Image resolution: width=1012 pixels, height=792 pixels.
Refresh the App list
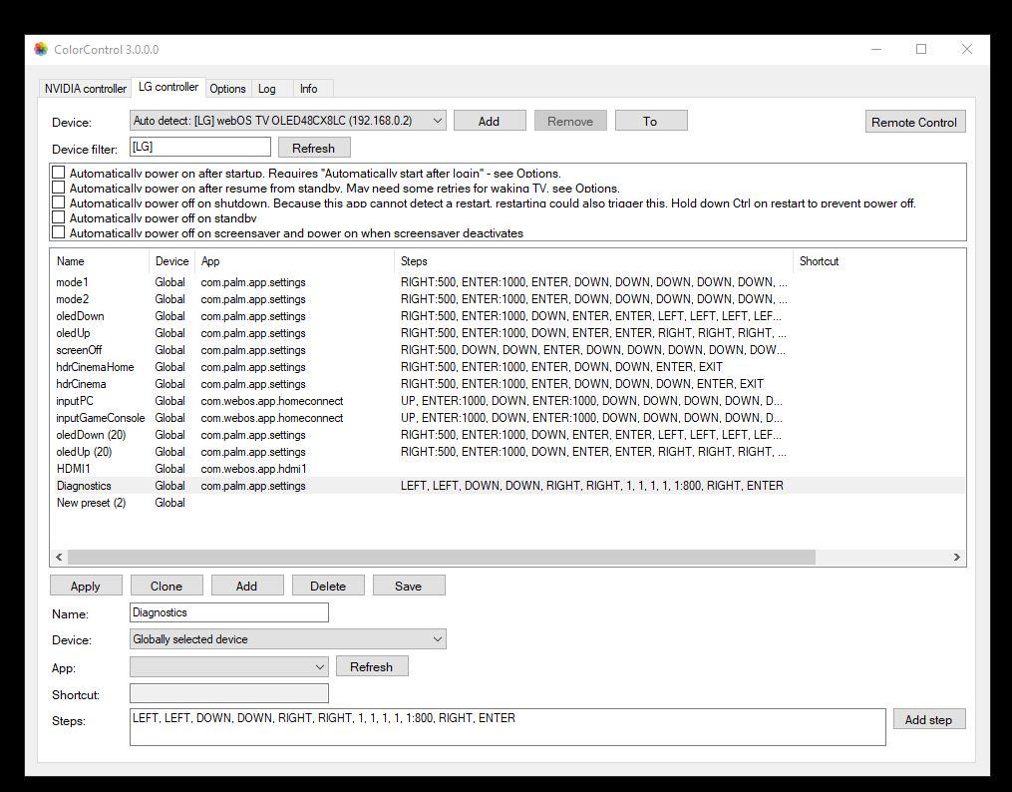click(x=371, y=666)
